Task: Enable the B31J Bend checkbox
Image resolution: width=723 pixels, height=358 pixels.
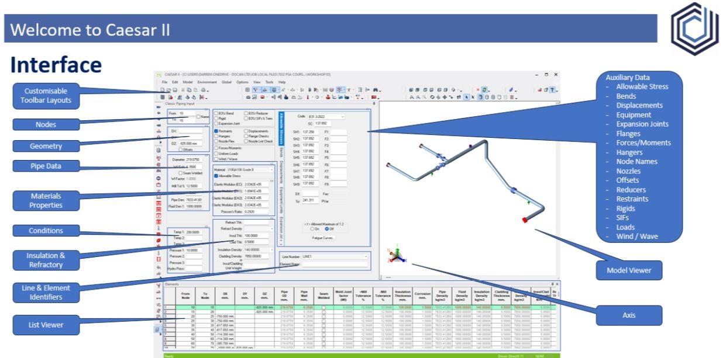Action: (216, 112)
